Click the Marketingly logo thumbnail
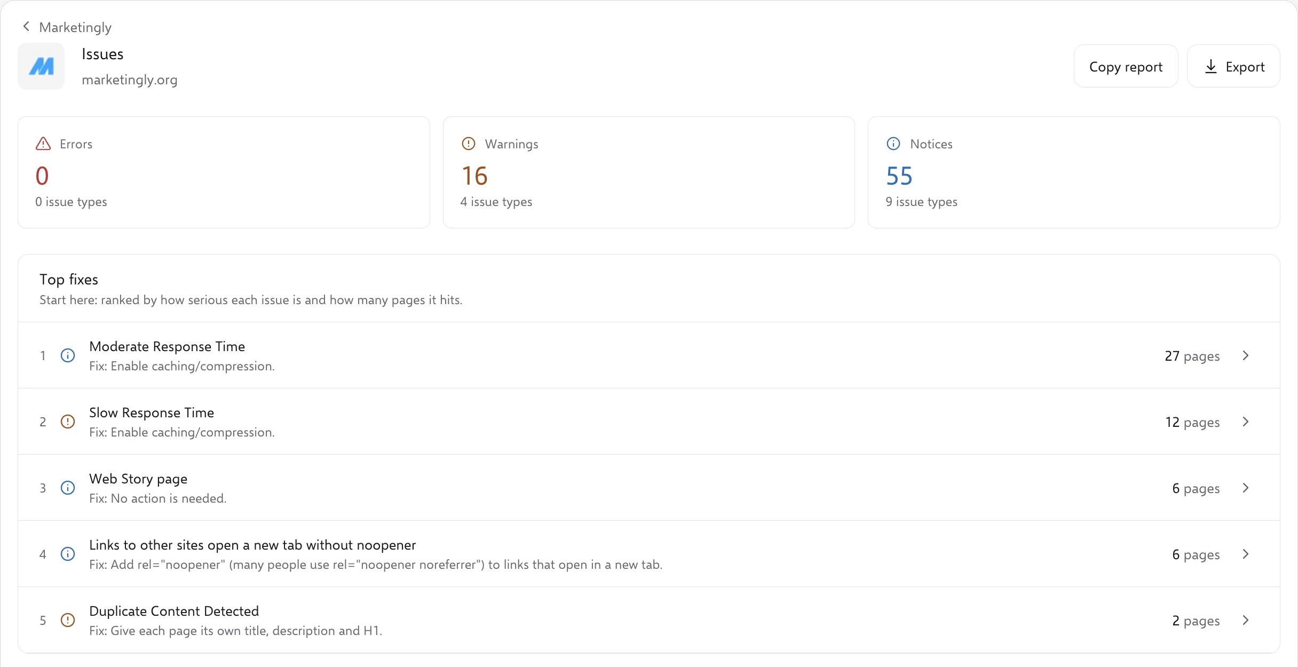Viewport: 1298px width, 667px height. (41, 66)
